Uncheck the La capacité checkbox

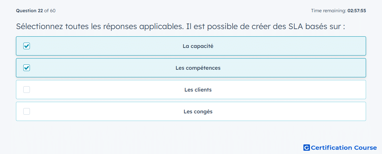pos(27,46)
